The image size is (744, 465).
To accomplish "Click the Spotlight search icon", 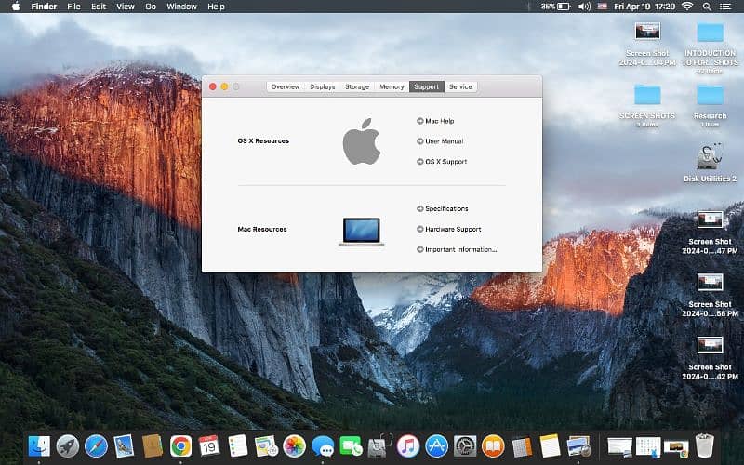I will click(710, 7).
